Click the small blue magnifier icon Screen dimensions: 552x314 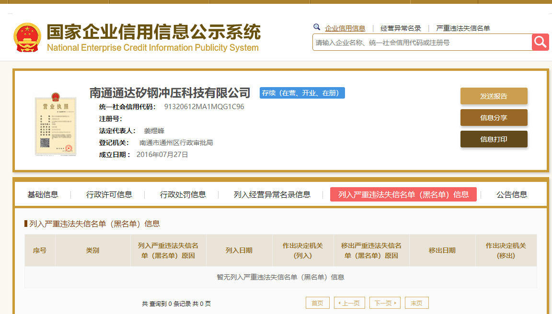(x=316, y=27)
